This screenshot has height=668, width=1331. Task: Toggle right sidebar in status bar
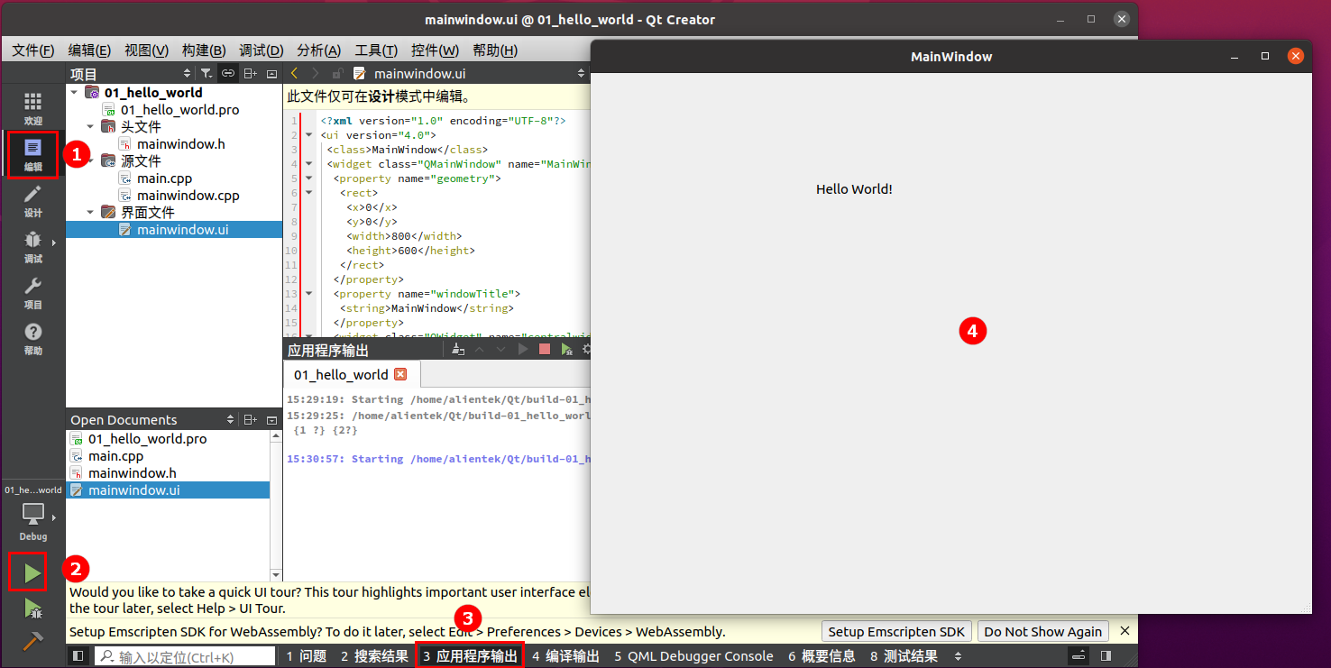1106,656
